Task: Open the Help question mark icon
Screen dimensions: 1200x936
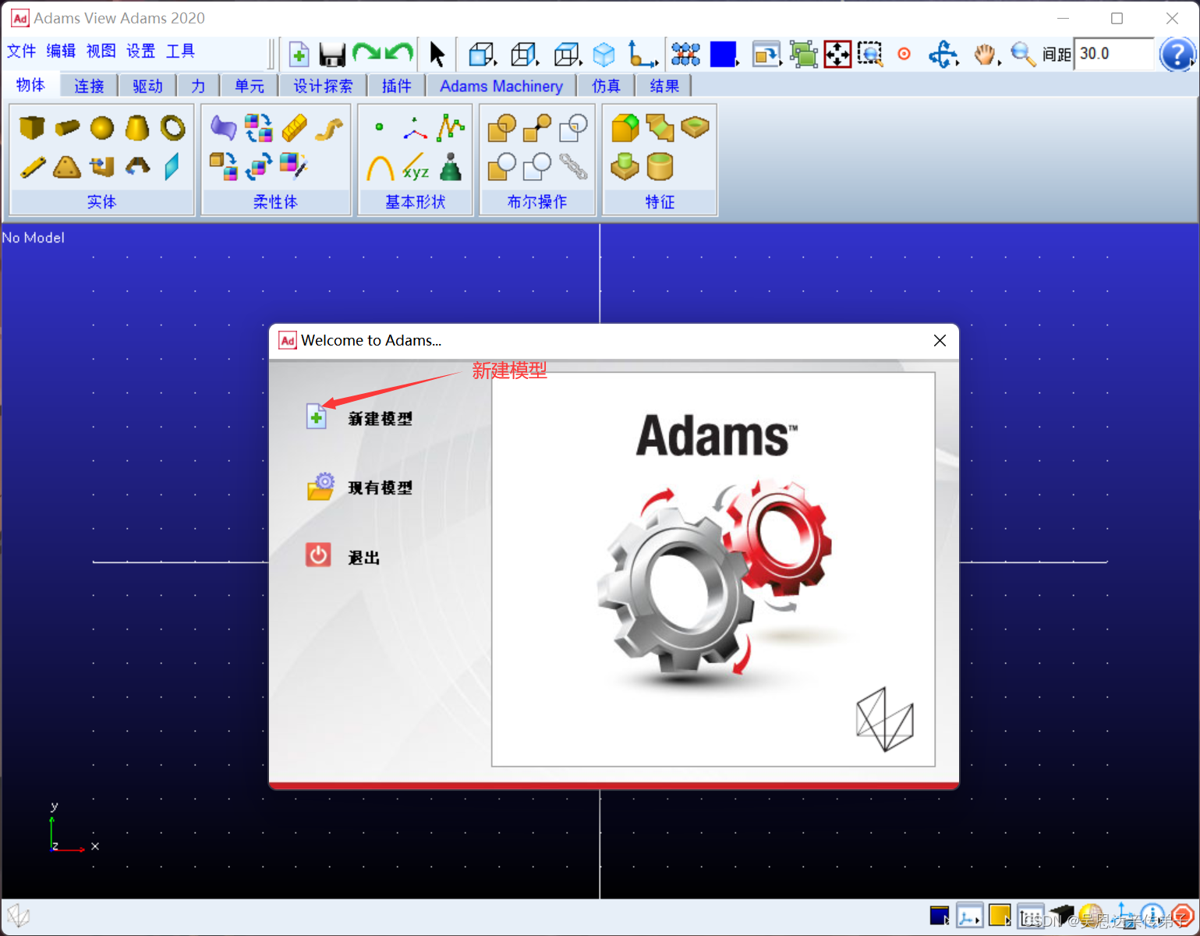Action: point(1177,54)
